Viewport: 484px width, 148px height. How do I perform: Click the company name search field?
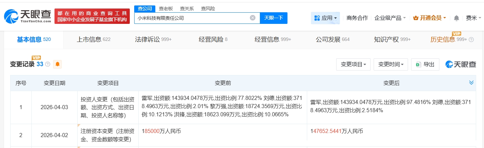click(192, 18)
